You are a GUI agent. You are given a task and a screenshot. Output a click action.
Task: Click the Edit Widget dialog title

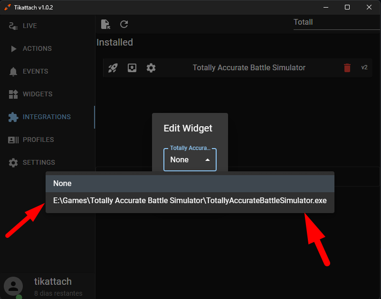pos(188,129)
